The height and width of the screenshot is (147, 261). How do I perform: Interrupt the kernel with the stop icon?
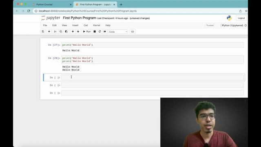[x=95, y=31]
